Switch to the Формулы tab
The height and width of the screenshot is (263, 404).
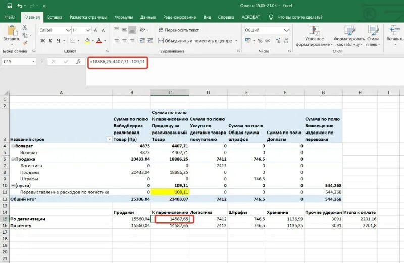(124, 17)
